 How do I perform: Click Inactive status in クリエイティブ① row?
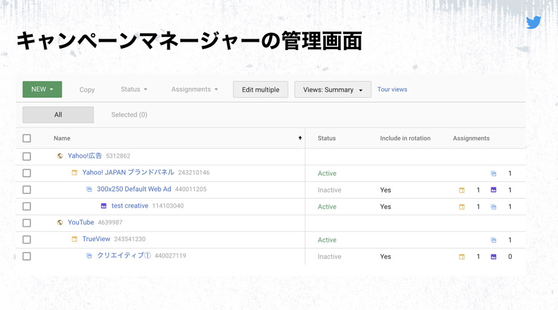[x=330, y=257]
